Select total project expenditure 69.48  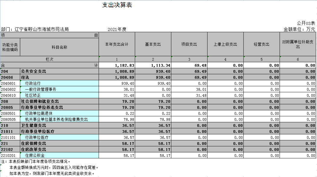click(x=189, y=65)
